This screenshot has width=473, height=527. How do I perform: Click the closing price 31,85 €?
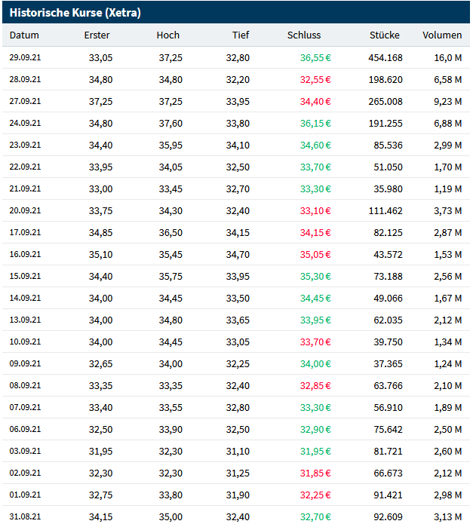[x=315, y=473]
